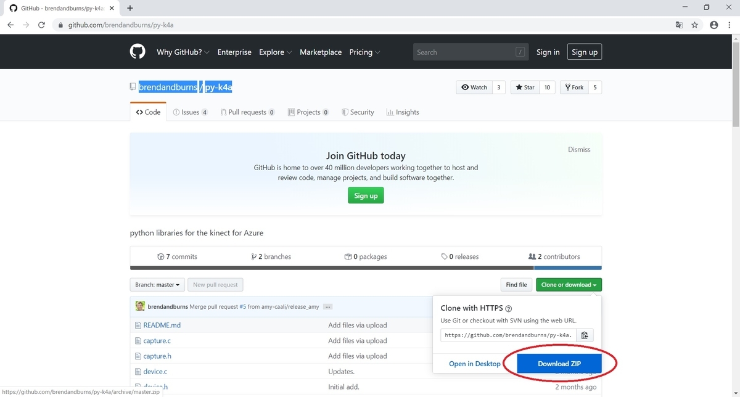Switch to Projects tab

coord(308,112)
